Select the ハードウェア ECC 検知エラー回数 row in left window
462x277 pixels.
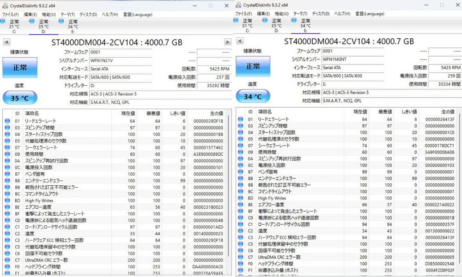(115, 240)
